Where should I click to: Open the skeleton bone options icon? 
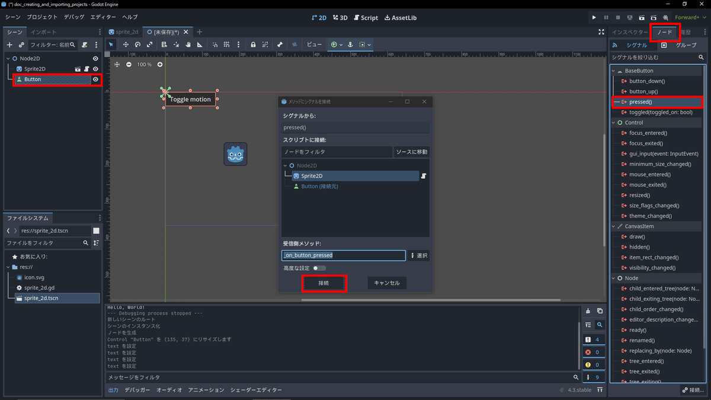[280, 44]
